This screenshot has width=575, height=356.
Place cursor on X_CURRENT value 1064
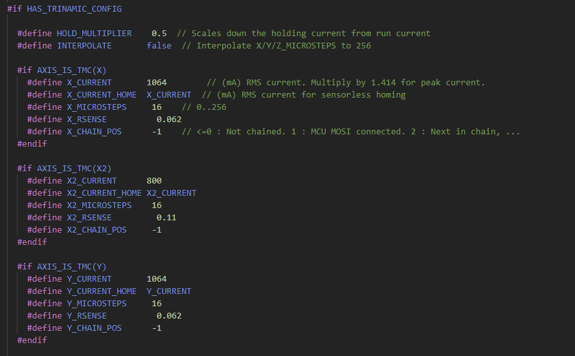(x=157, y=83)
